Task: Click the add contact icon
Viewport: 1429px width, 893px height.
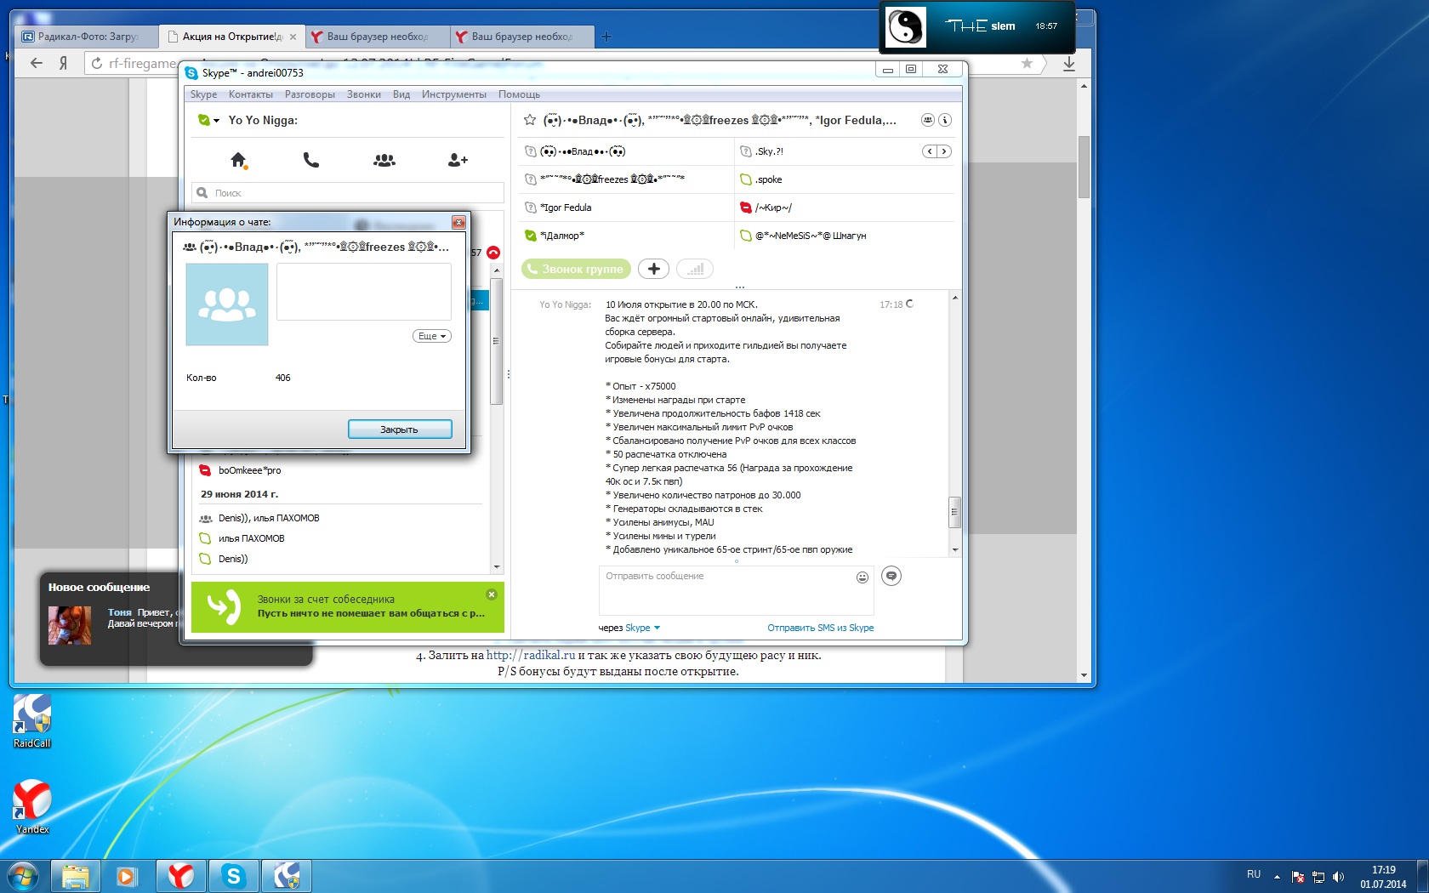Action: click(458, 160)
